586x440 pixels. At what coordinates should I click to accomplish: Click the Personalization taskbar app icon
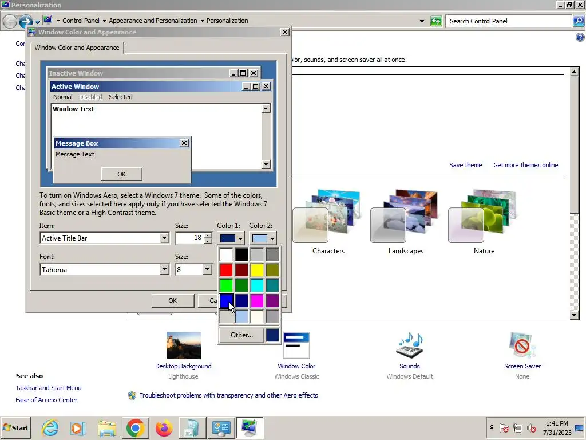coord(250,427)
